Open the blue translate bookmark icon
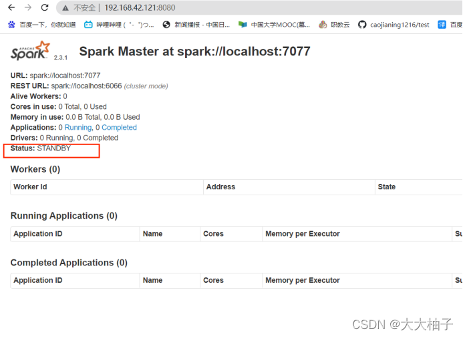 click(442, 25)
